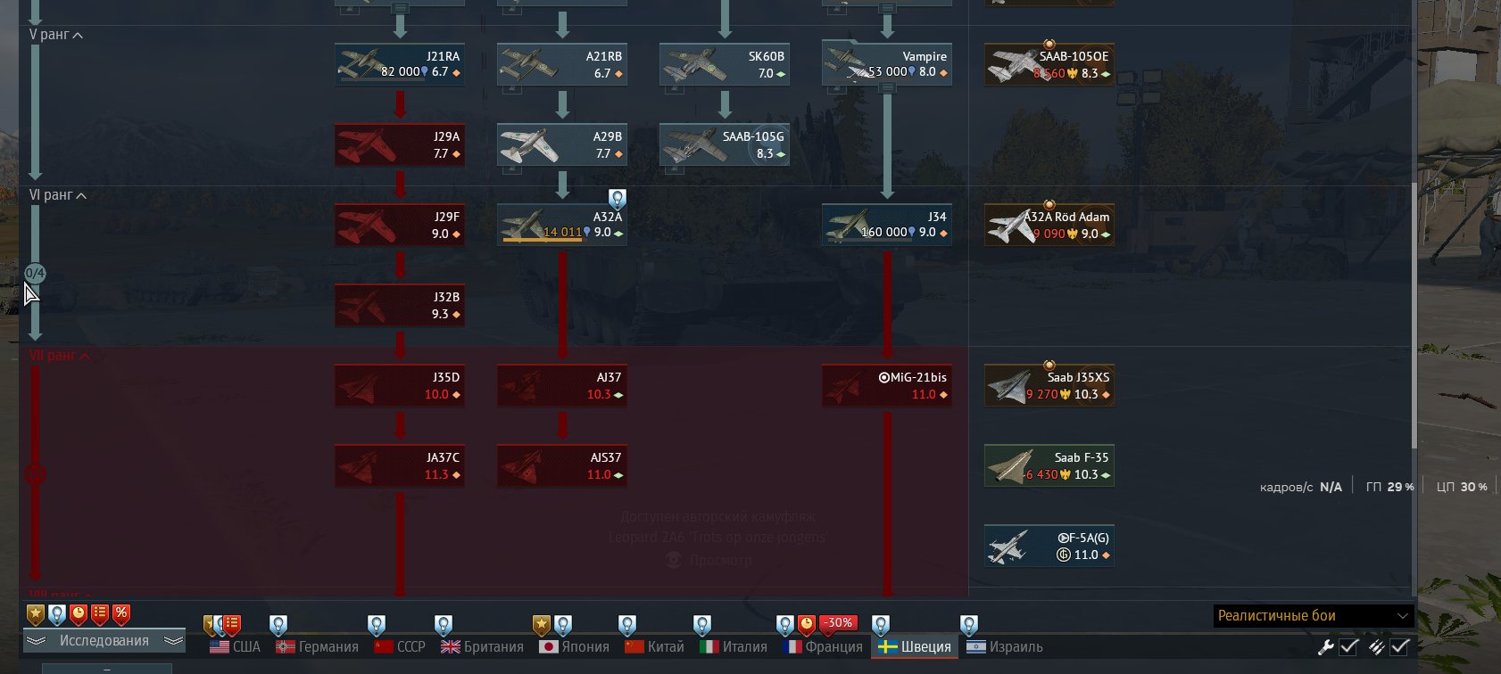Viewport: 1501px width, 674px height.
Task: Click the Vampire aircraft card
Action: coord(886,64)
